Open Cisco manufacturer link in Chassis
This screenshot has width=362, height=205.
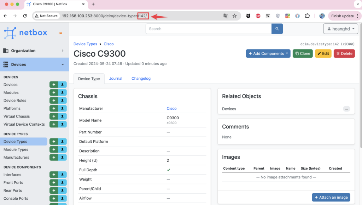tap(171, 108)
